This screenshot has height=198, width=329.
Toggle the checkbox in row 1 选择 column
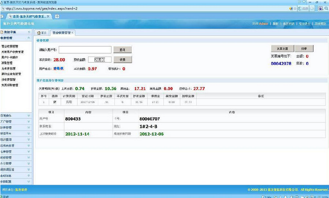[x=55, y=102]
